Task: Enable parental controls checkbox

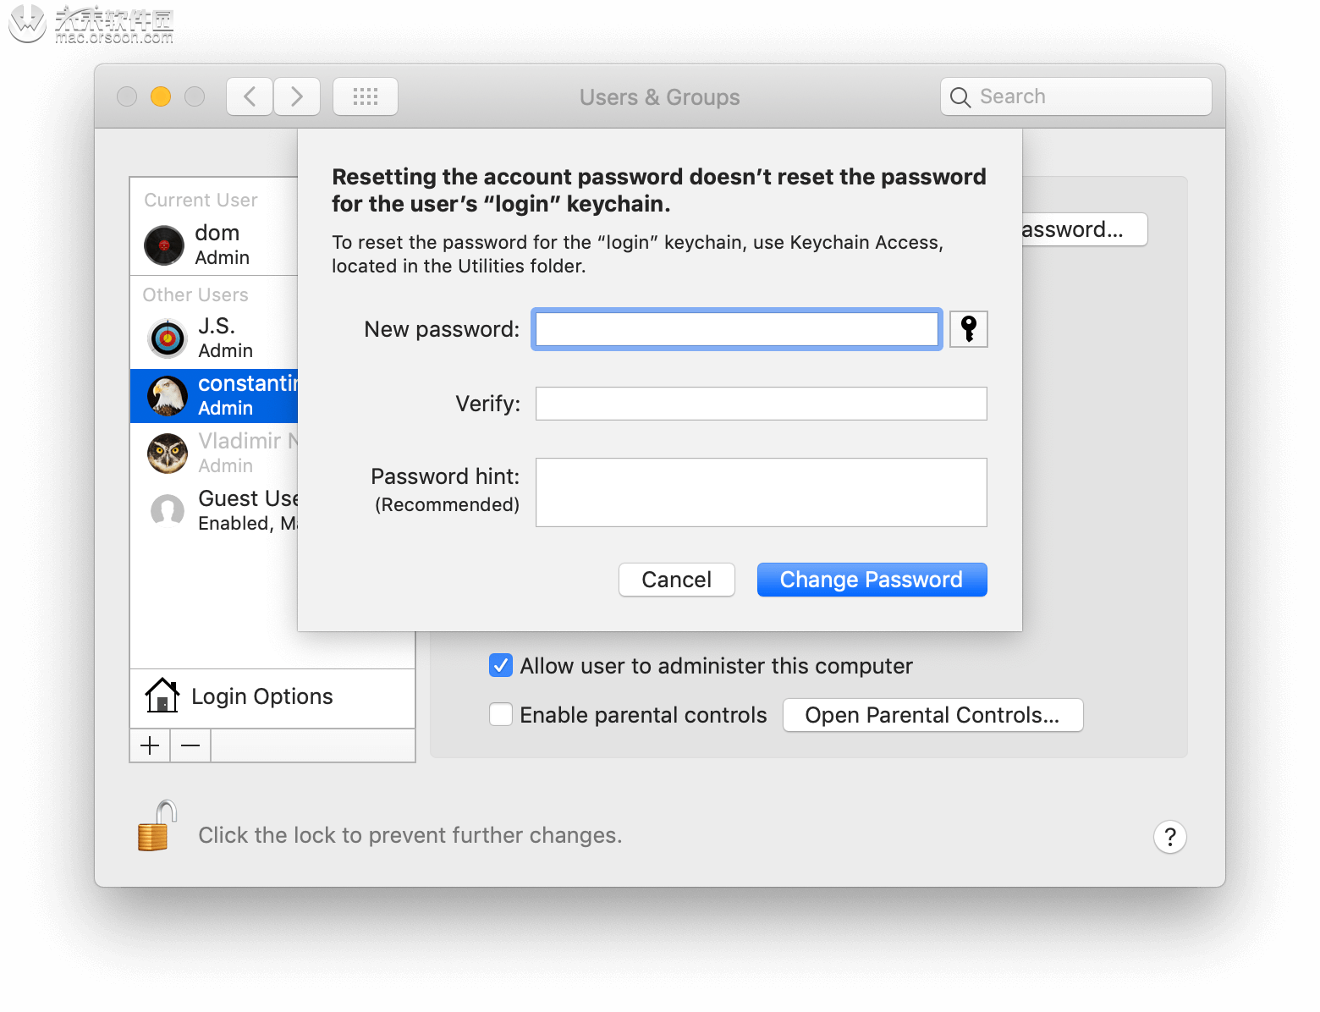Action: 501,715
